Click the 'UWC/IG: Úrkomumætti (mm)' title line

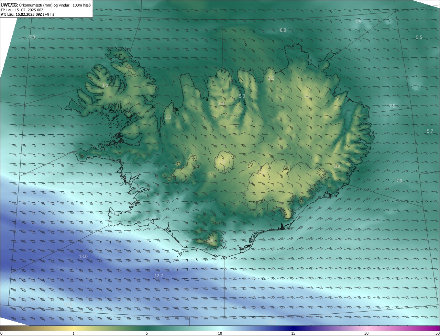[46, 5]
